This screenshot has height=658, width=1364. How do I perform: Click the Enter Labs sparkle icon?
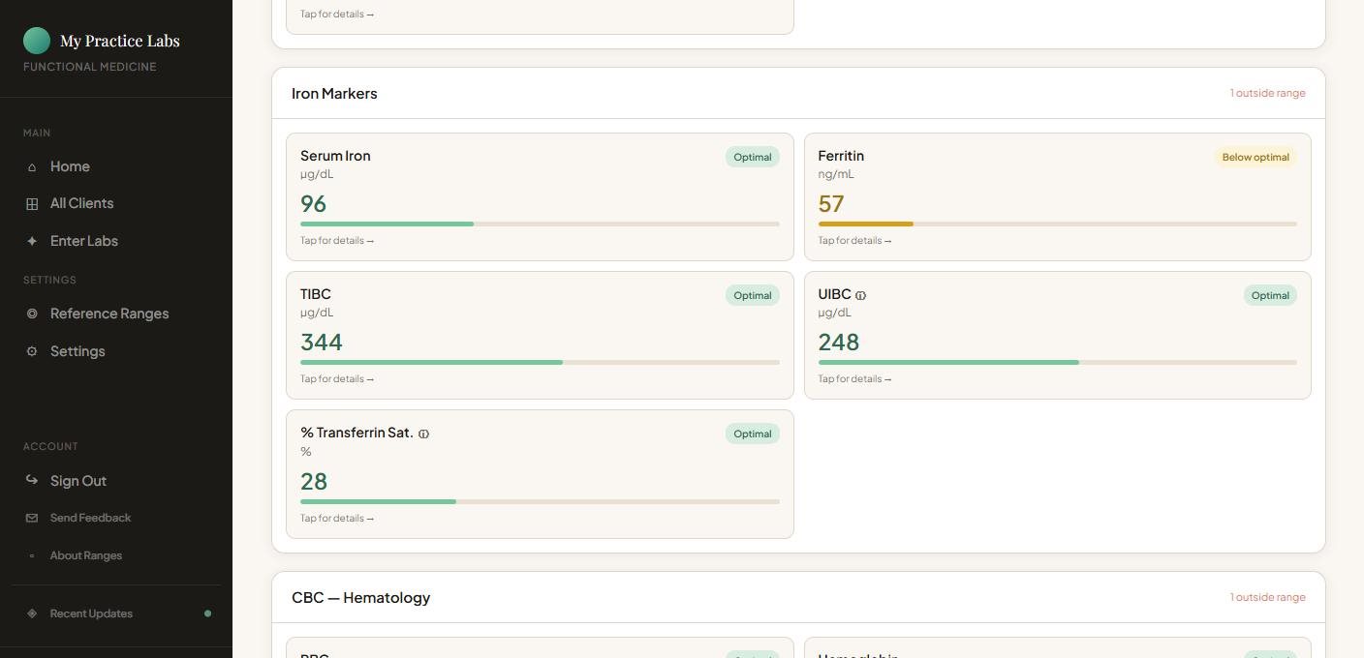point(32,241)
